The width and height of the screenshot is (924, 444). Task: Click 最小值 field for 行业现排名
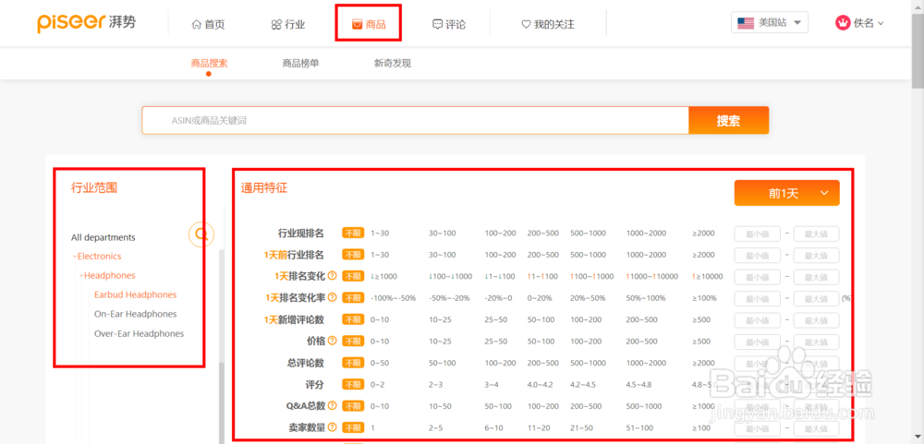point(758,234)
